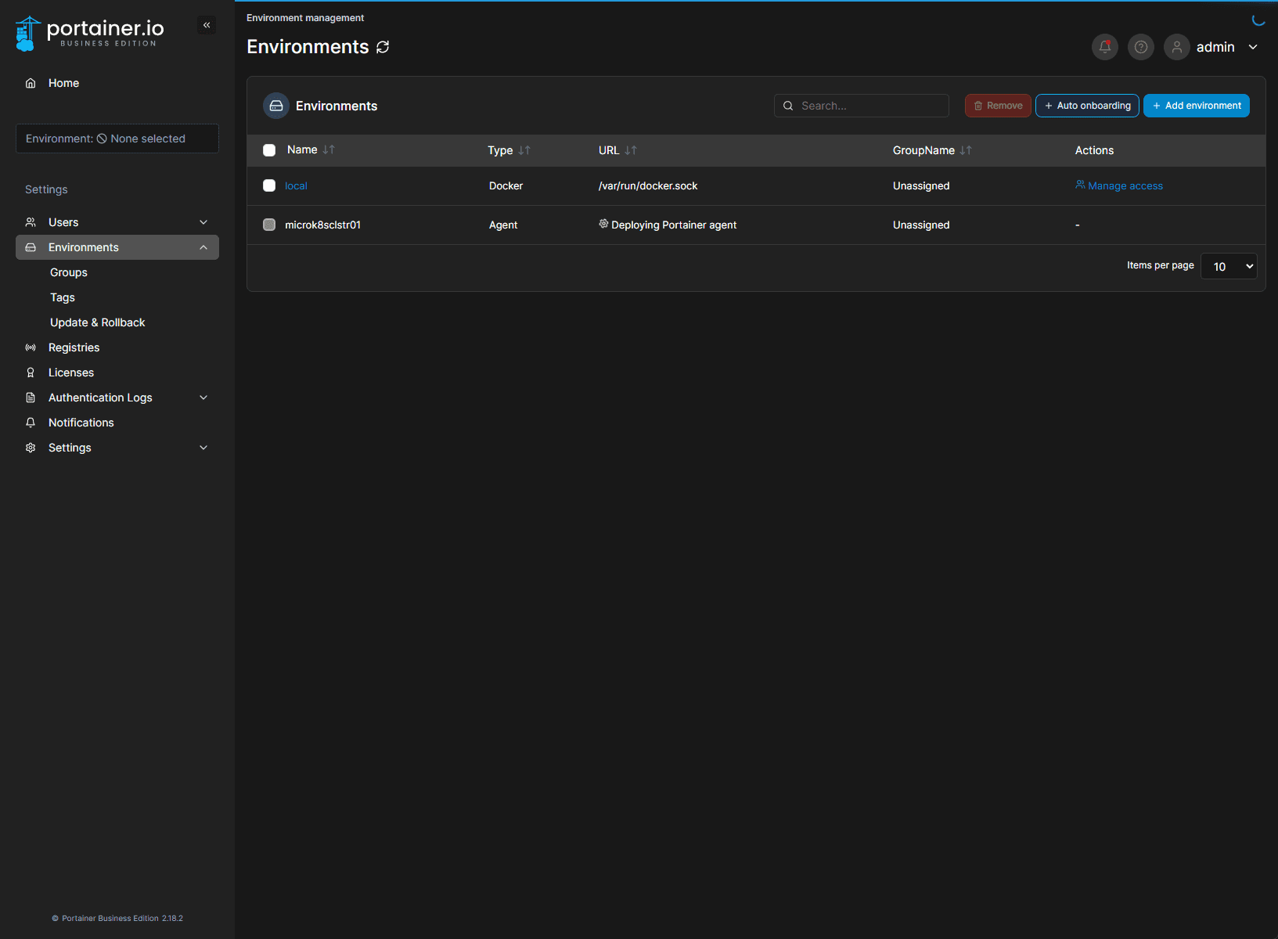Sort table by Type column arrows

[x=524, y=150]
